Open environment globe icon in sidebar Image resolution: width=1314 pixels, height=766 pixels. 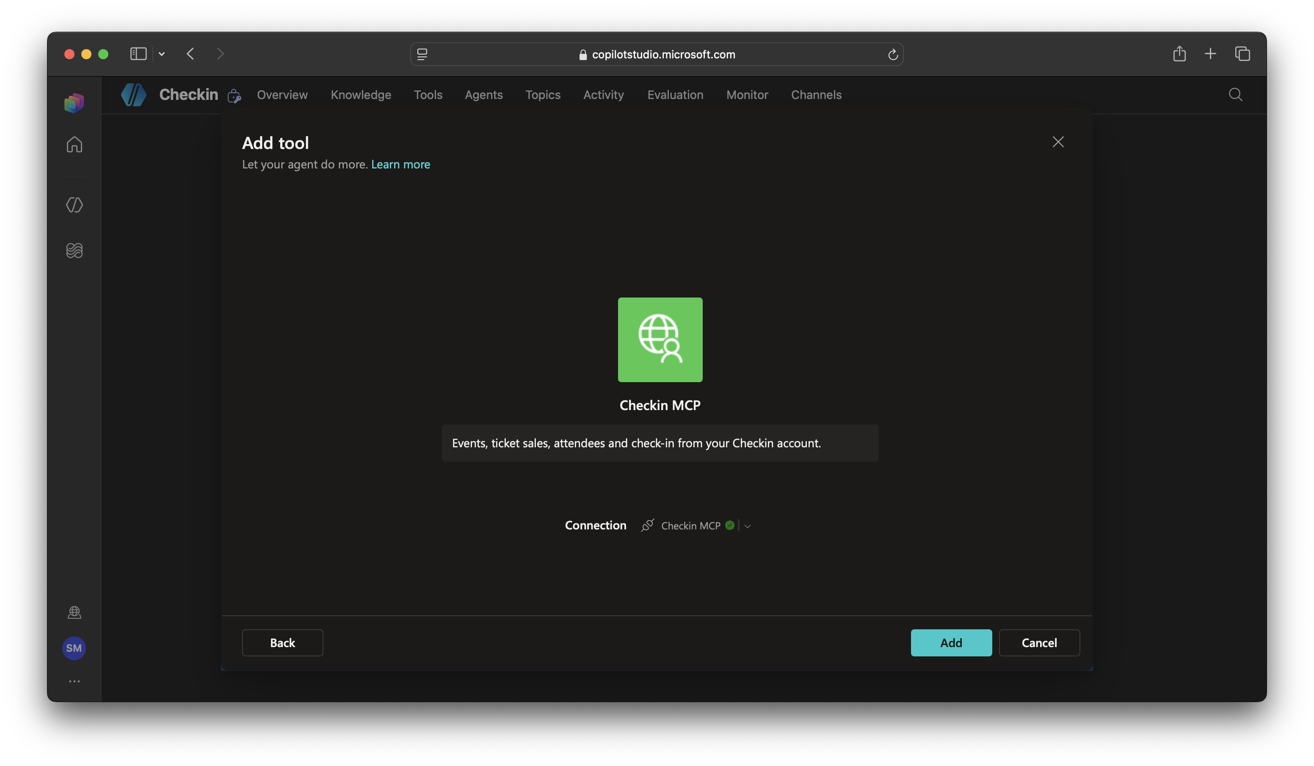click(x=74, y=612)
